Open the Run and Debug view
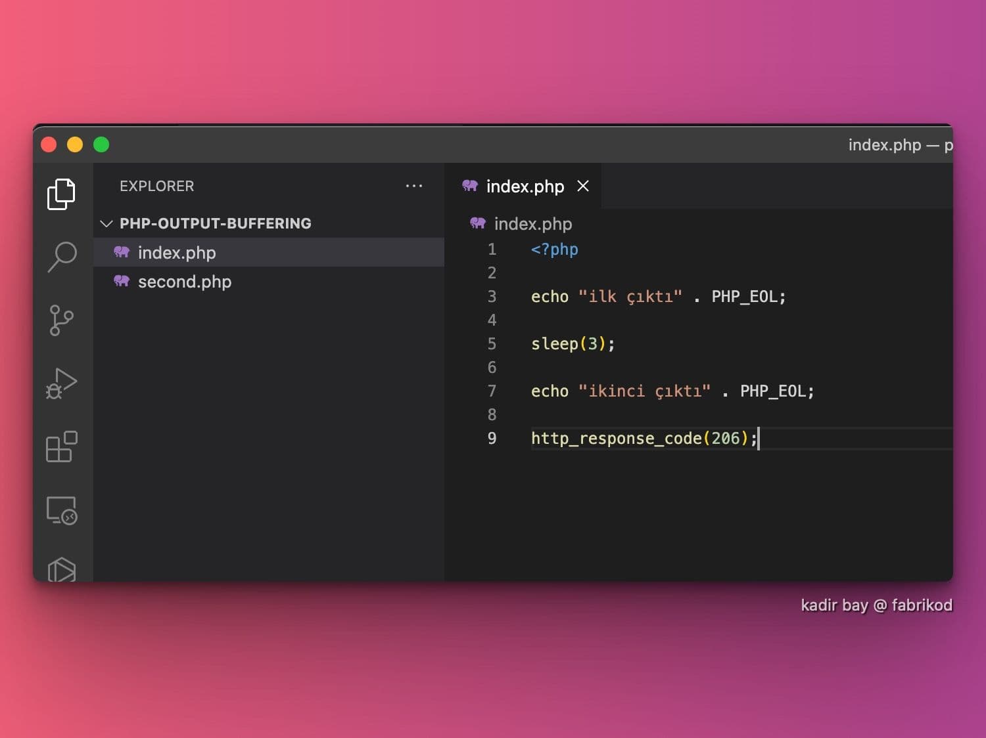The image size is (986, 738). (x=61, y=383)
